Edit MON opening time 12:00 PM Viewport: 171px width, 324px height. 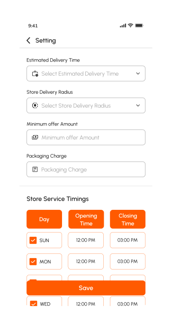tap(86, 261)
